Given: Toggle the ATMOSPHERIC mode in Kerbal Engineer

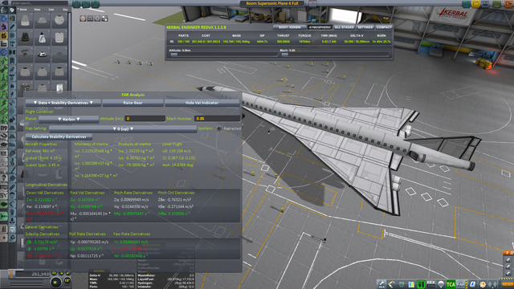Looking at the screenshot, I should pos(320,27).
